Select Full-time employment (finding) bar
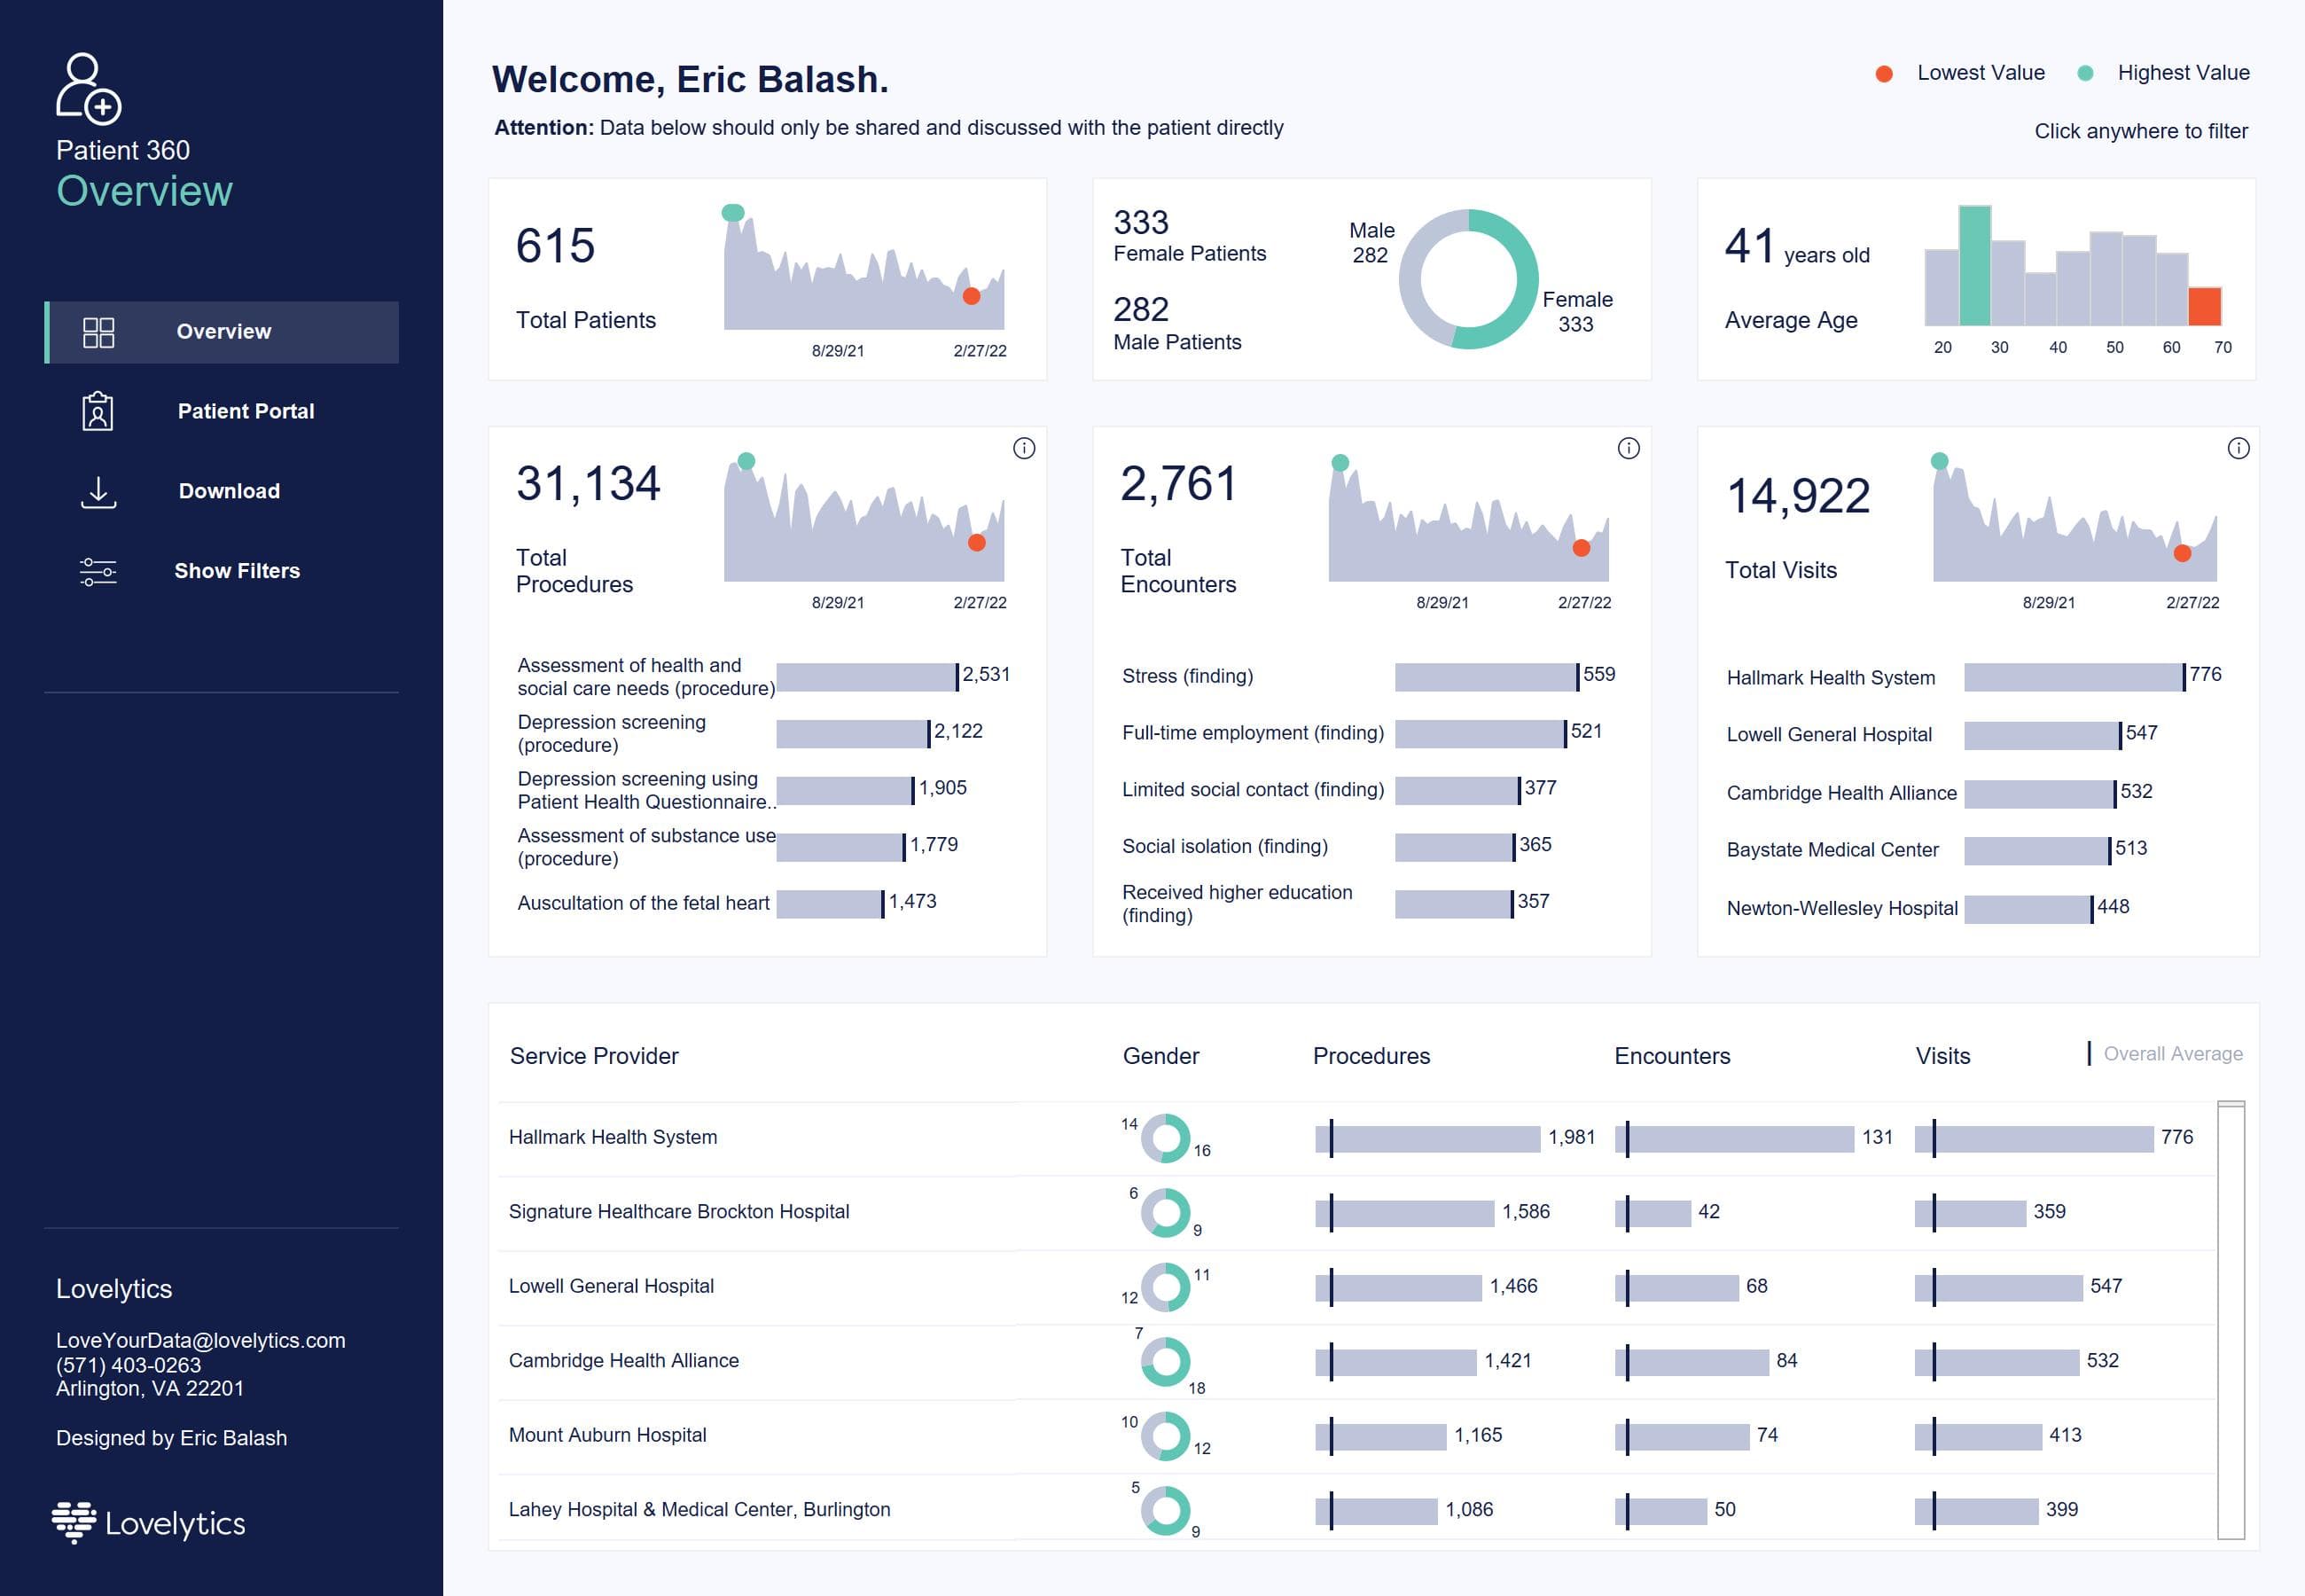This screenshot has height=1596, width=2305. pos(1481,734)
